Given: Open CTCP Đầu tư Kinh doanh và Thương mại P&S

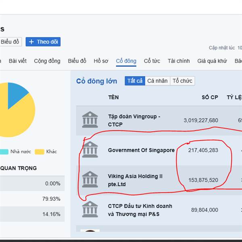Looking at the screenshot, I should pyautogui.click(x=140, y=210).
